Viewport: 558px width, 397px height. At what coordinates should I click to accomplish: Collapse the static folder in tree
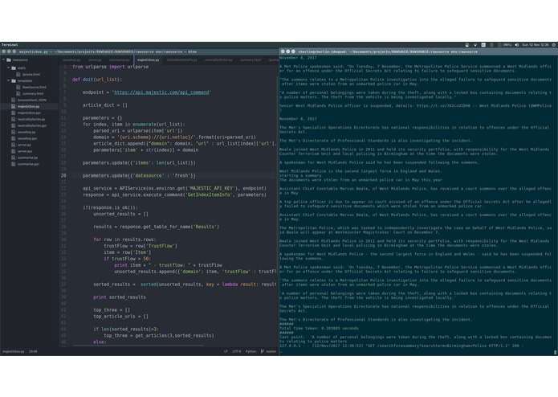click(9, 68)
